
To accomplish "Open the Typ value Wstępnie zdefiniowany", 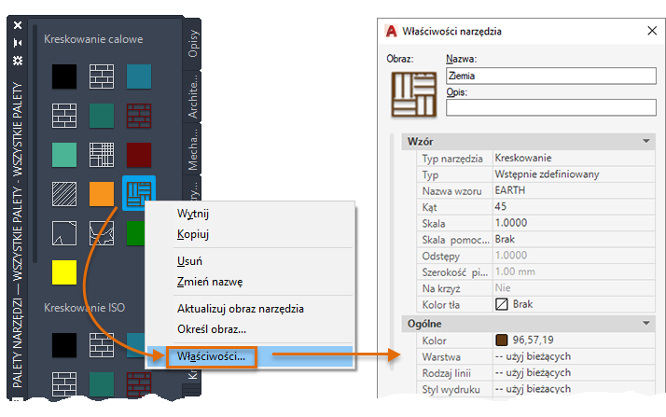I will 574,174.
